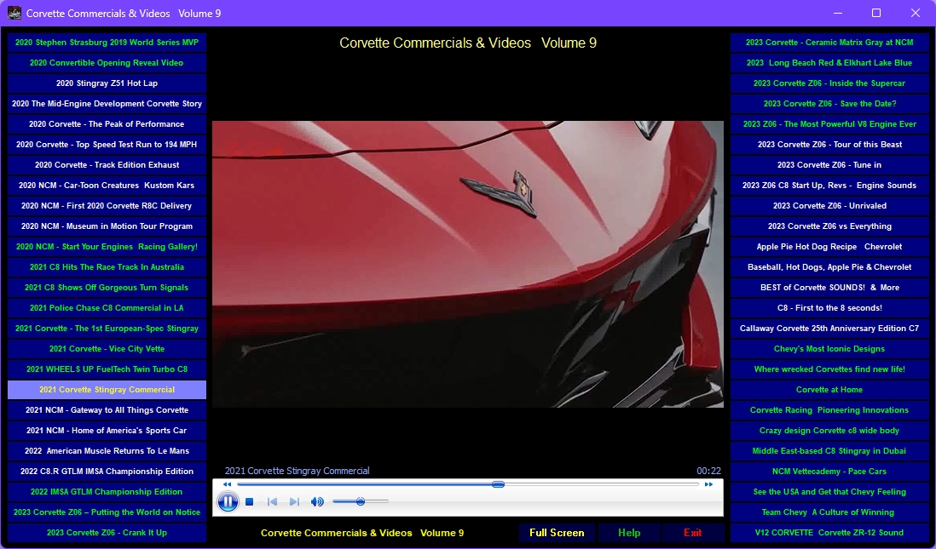Open Corvette Racing Pioneering Innovations
Screen dimensions: 936x549
coord(829,410)
